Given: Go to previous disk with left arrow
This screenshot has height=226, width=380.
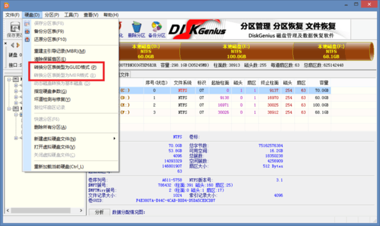Looking at the screenshot, I should click(12, 45).
